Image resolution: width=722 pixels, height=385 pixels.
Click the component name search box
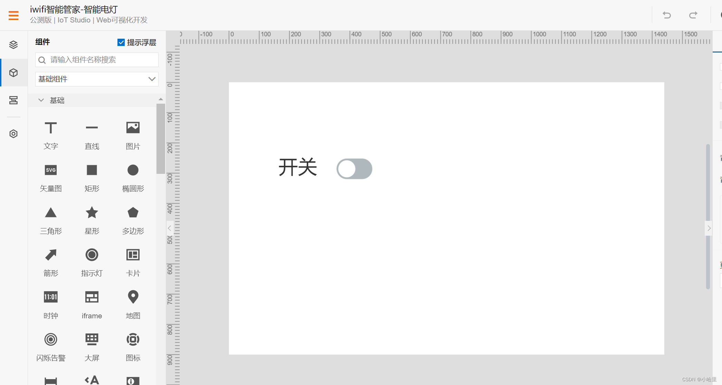coord(97,60)
